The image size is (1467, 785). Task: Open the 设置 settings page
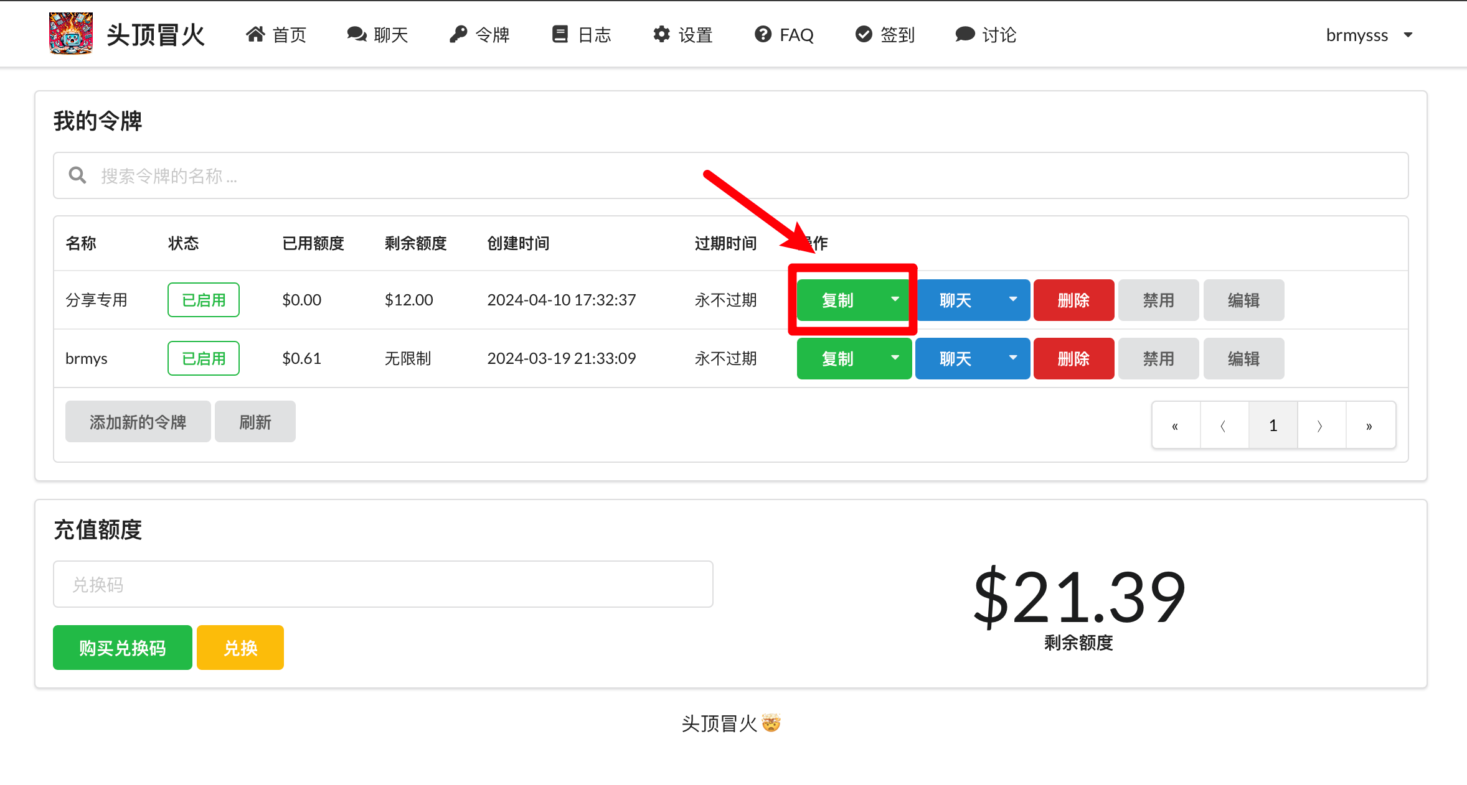(683, 35)
